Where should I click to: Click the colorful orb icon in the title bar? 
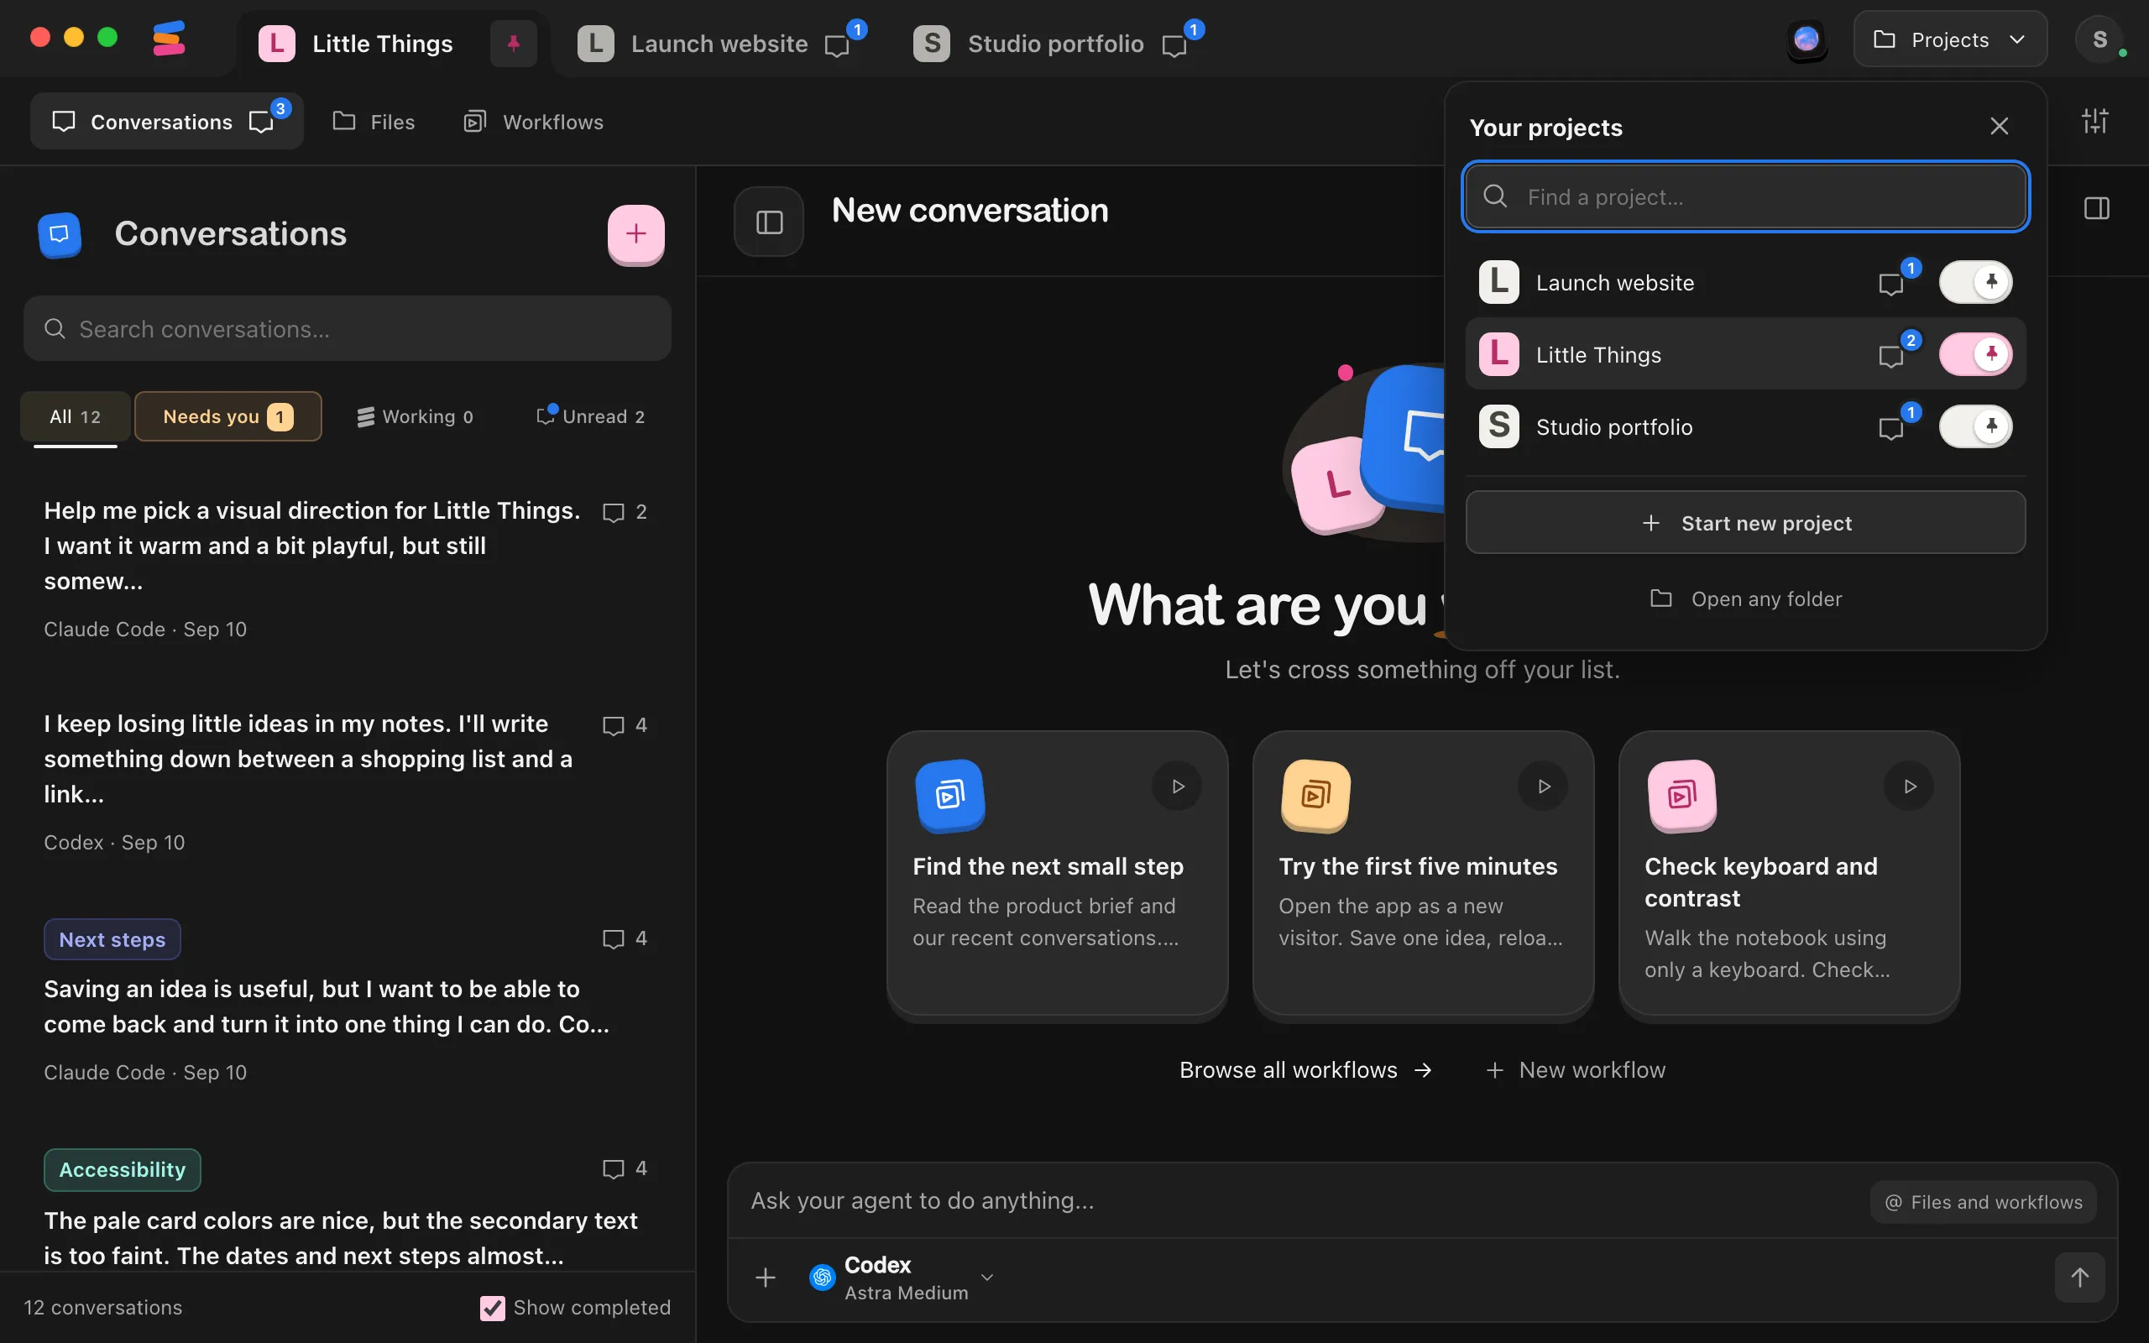1807,40
